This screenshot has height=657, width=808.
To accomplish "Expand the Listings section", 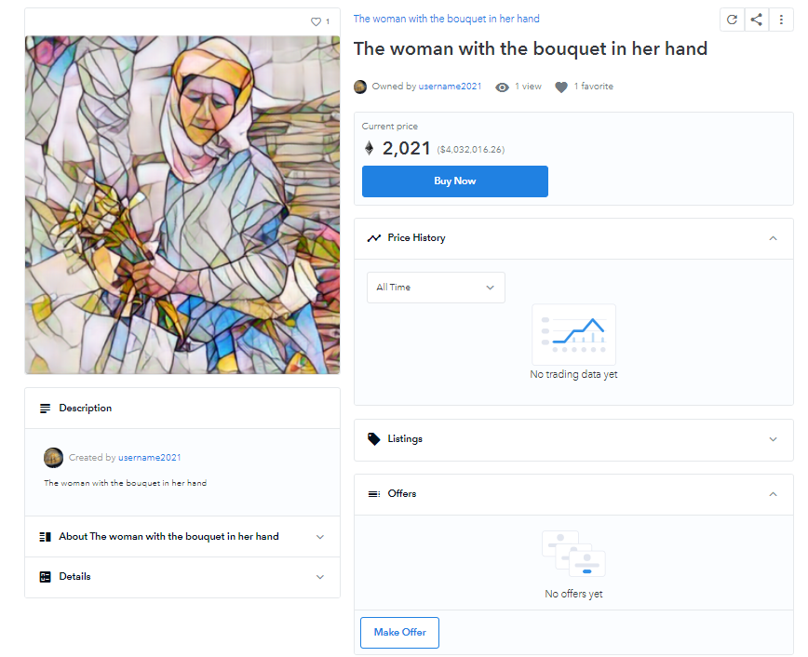I will pos(773,439).
